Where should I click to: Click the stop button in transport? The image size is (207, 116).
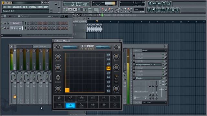[x=75, y=9]
